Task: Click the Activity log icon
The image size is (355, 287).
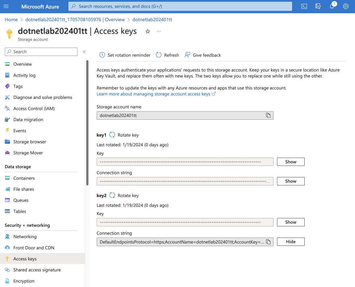Action: [7, 75]
